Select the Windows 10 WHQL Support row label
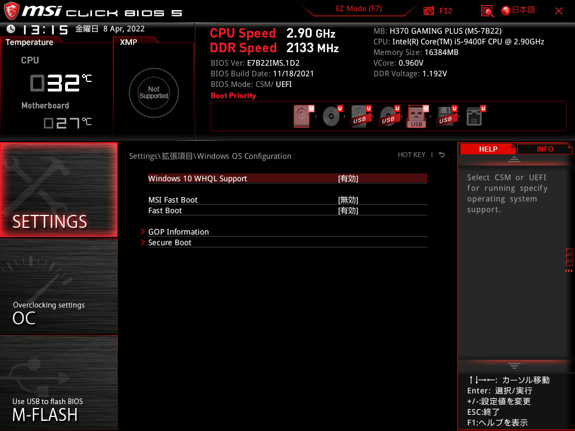 [x=197, y=178]
